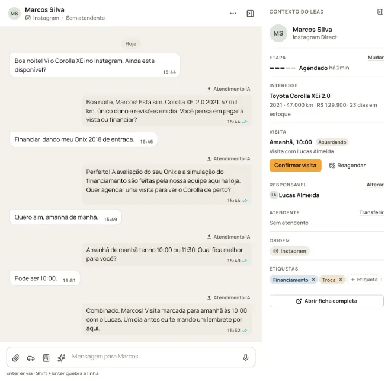Click the Instagram origin chip
The height and width of the screenshot is (381, 391).
tap(289, 251)
